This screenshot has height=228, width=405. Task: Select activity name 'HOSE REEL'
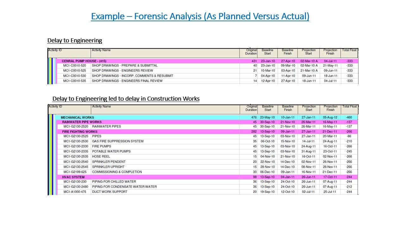[x=101, y=156]
